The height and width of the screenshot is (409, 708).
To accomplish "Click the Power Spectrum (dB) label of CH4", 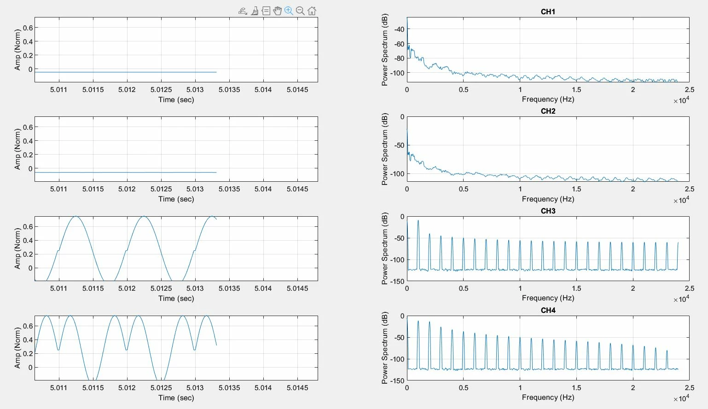I will tap(385, 348).
